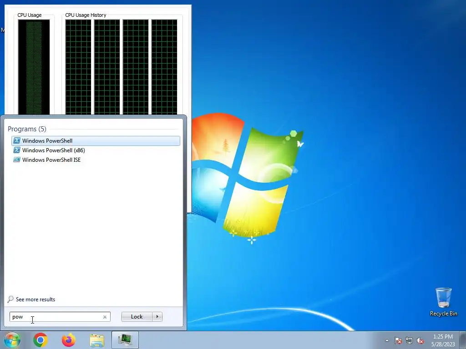Open Action Center flag icon

point(398,340)
